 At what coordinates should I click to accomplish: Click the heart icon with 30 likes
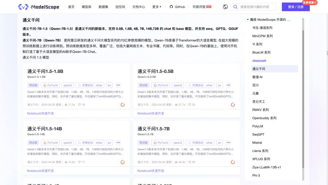tap(190, 162)
